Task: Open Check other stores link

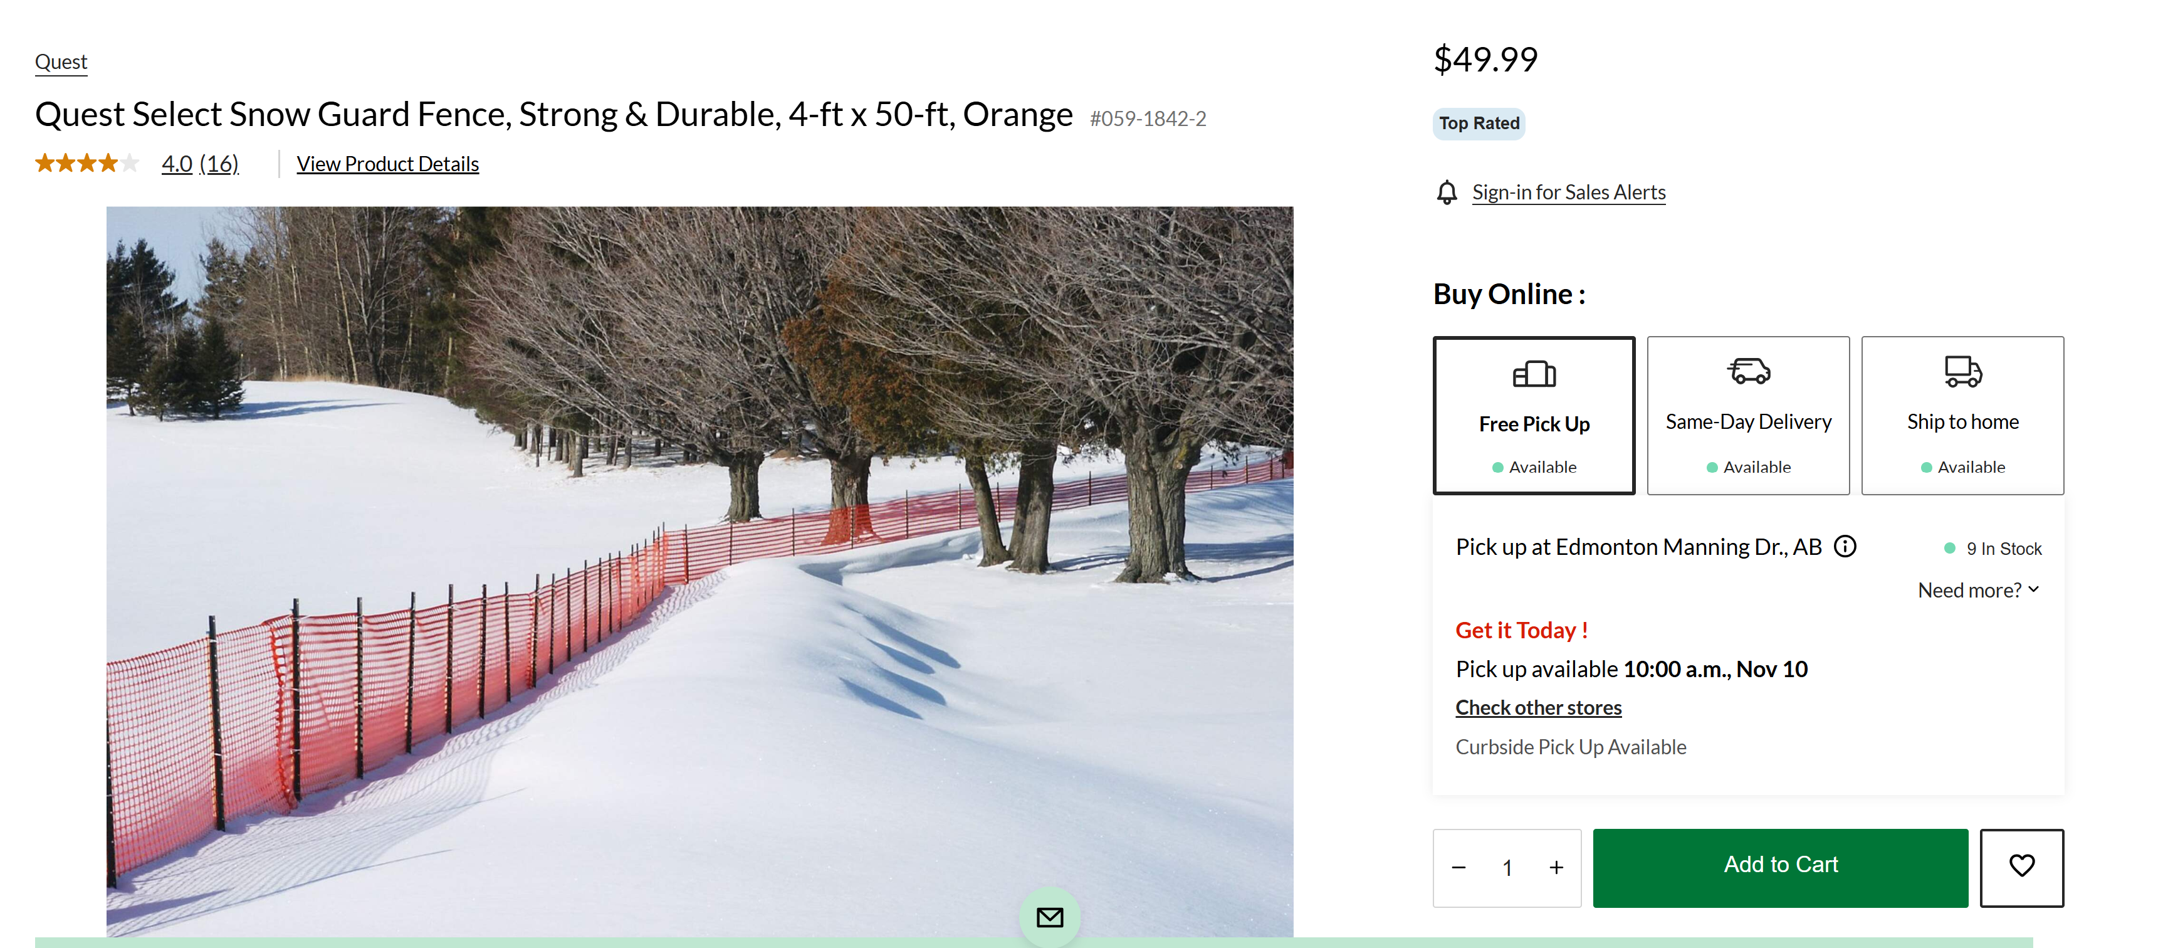Action: click(x=1537, y=707)
